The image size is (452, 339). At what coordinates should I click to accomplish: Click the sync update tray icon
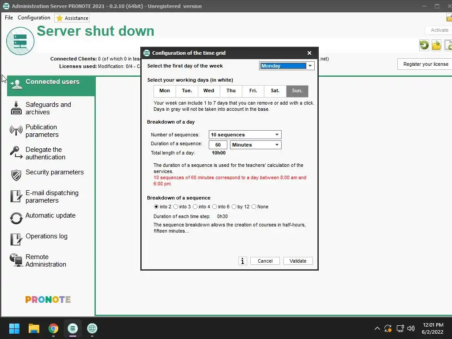point(388,328)
